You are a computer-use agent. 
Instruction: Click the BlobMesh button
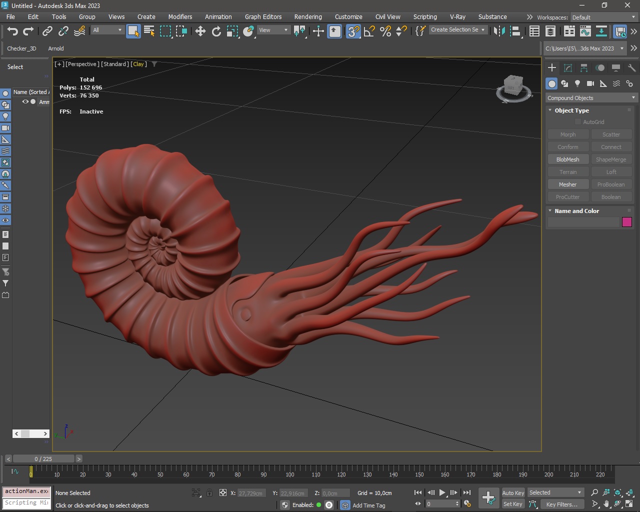(x=568, y=159)
